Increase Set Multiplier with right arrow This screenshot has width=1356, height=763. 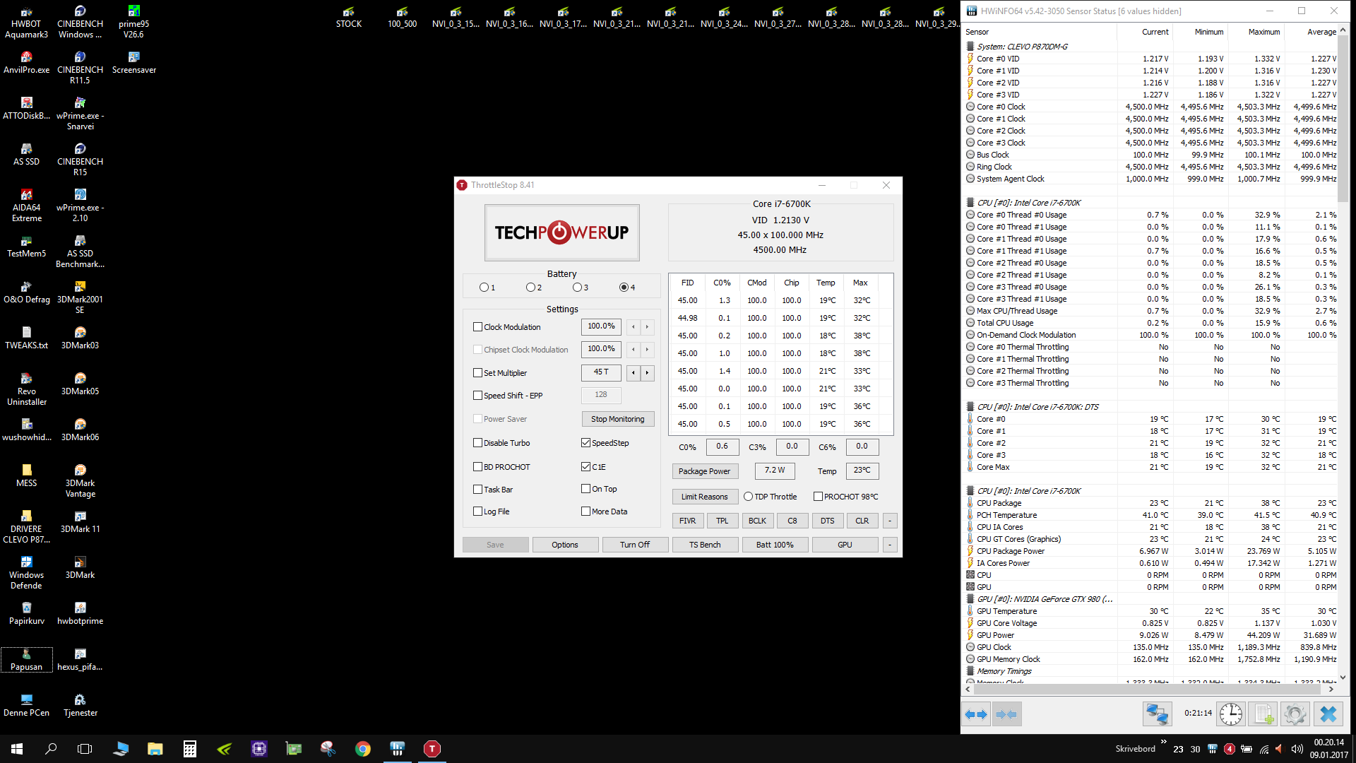[x=647, y=372]
